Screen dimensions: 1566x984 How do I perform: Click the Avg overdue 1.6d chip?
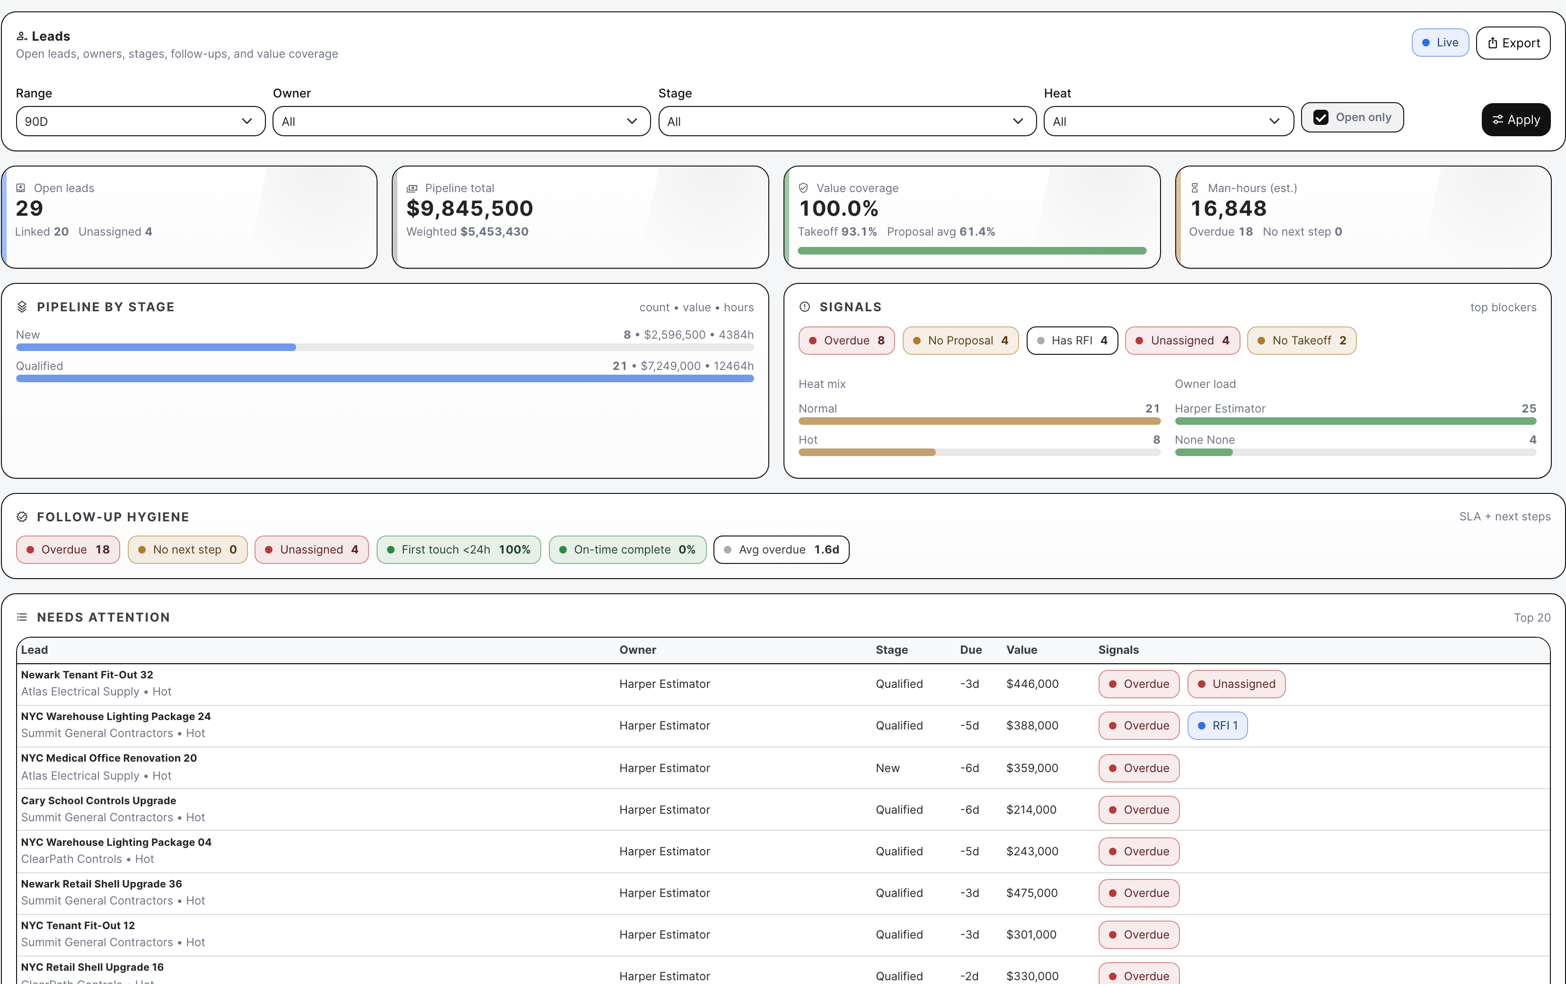pos(781,550)
